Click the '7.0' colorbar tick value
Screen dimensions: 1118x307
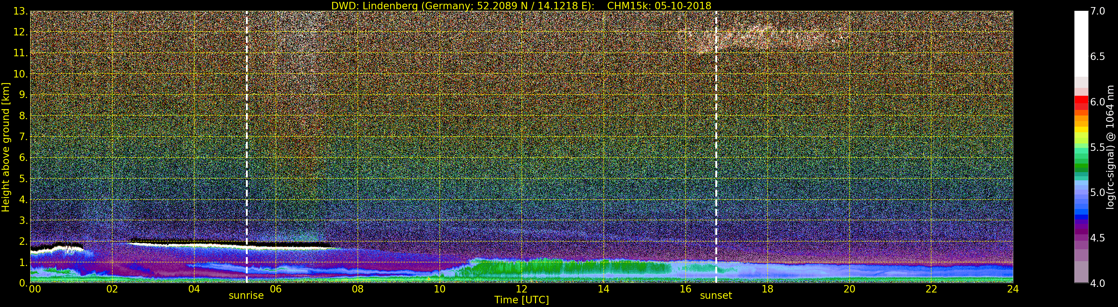(x=1098, y=11)
